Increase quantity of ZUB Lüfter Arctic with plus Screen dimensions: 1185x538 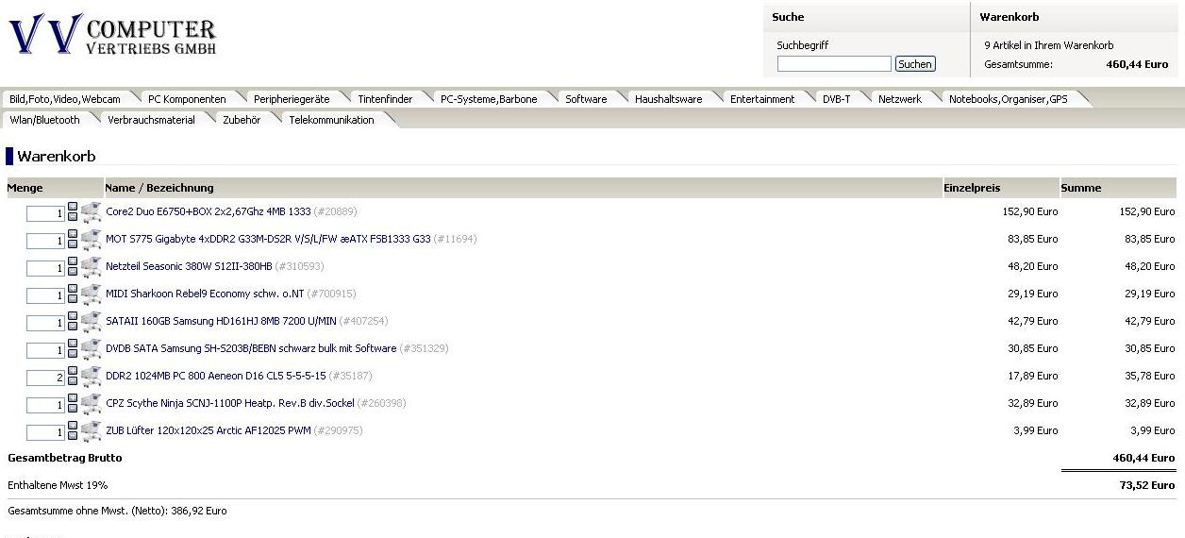(73, 425)
